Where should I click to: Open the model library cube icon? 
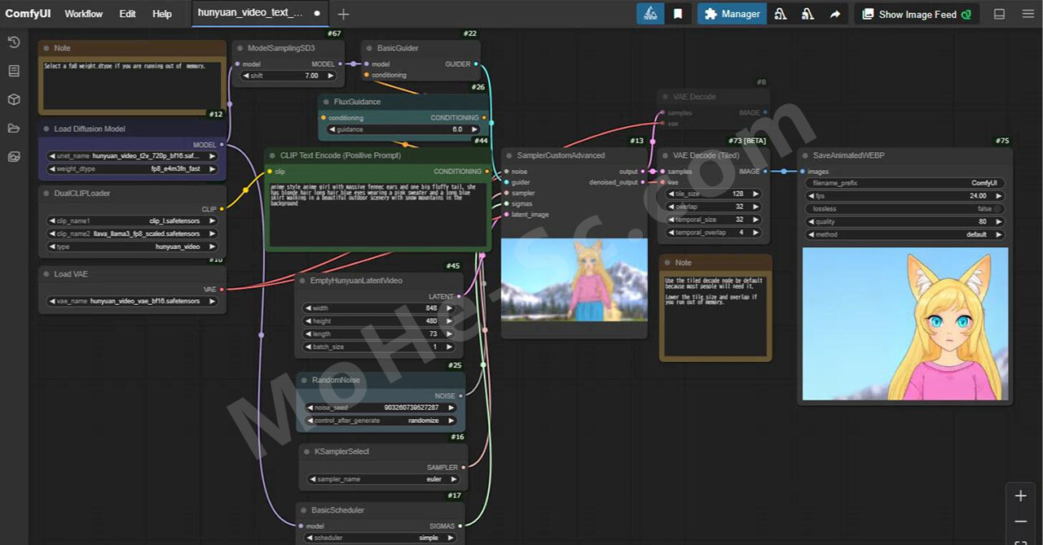[14, 99]
